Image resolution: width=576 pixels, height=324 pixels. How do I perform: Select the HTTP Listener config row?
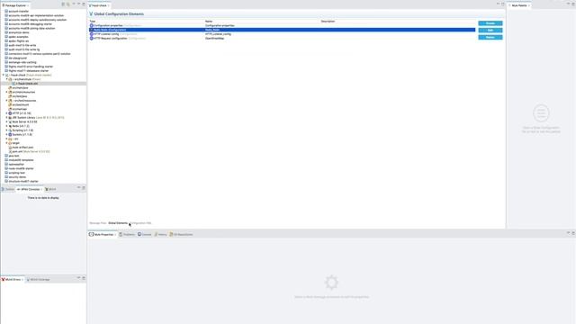tap(282, 34)
